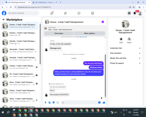Expand Media, files and links section
The width and height of the screenshot is (146, 117).
click(125, 58)
